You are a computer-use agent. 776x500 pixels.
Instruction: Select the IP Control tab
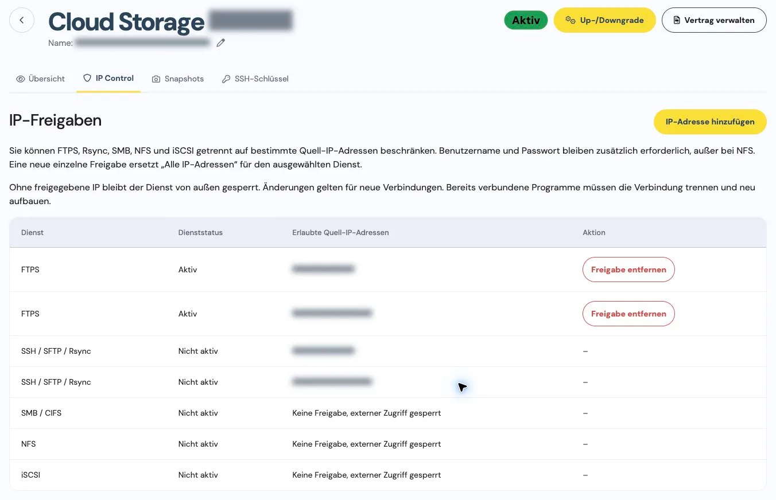(x=108, y=78)
